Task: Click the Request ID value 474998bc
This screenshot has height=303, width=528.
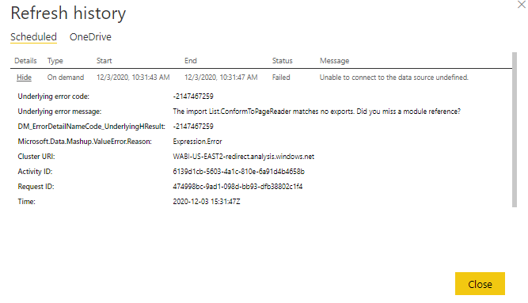Action: pyautogui.click(x=237, y=187)
